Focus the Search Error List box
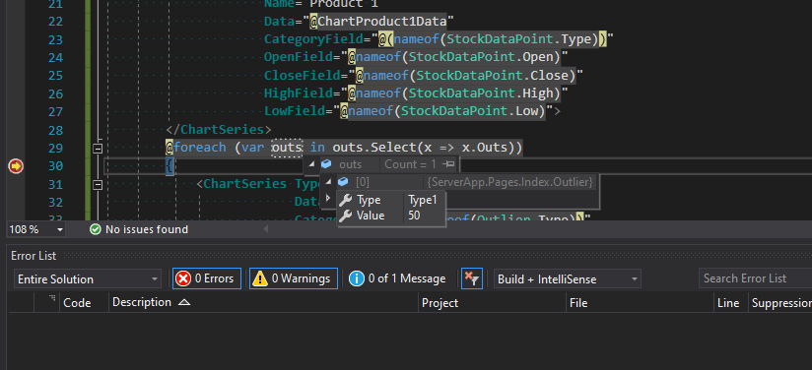Viewport: 812px width, 370px height. (x=755, y=278)
